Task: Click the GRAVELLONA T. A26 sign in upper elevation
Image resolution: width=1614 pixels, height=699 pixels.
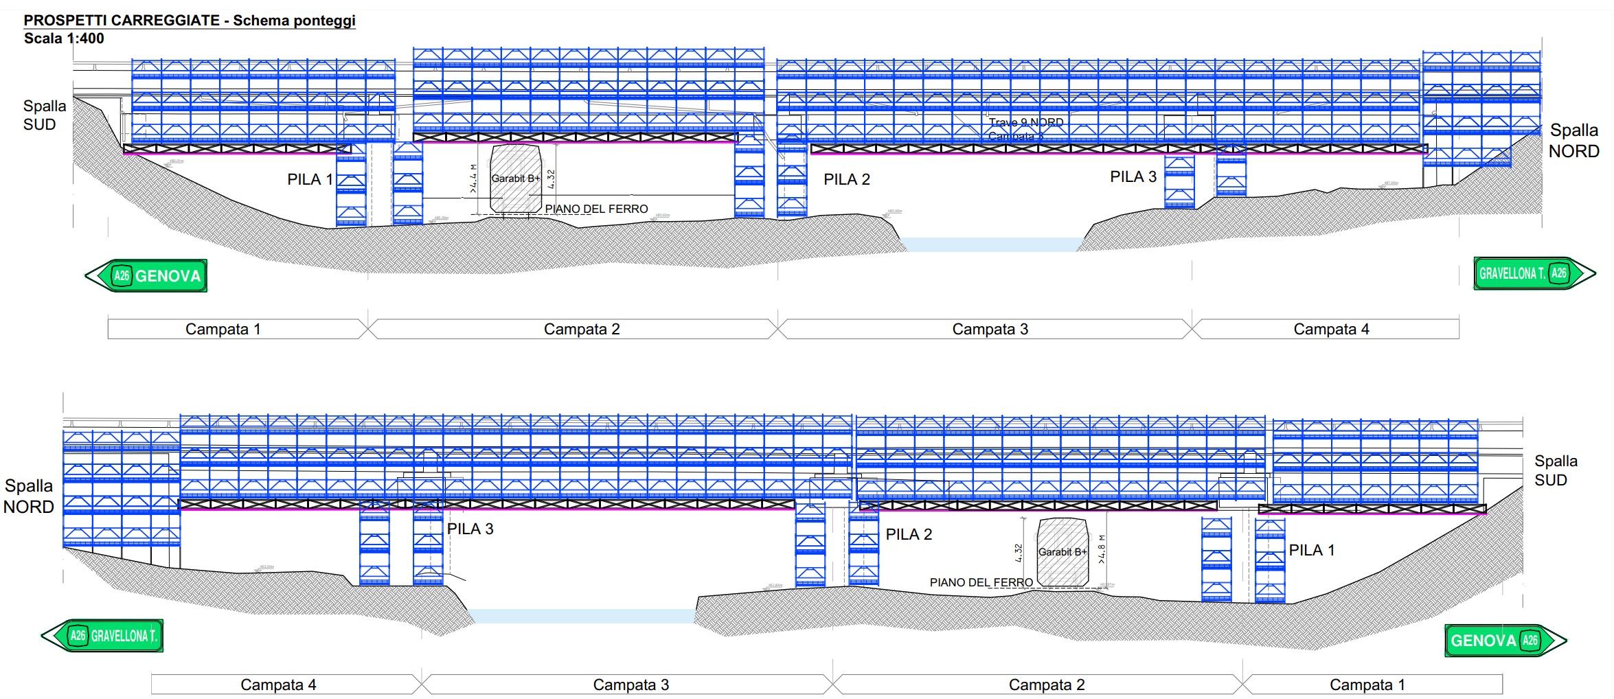Action: coord(1534,273)
